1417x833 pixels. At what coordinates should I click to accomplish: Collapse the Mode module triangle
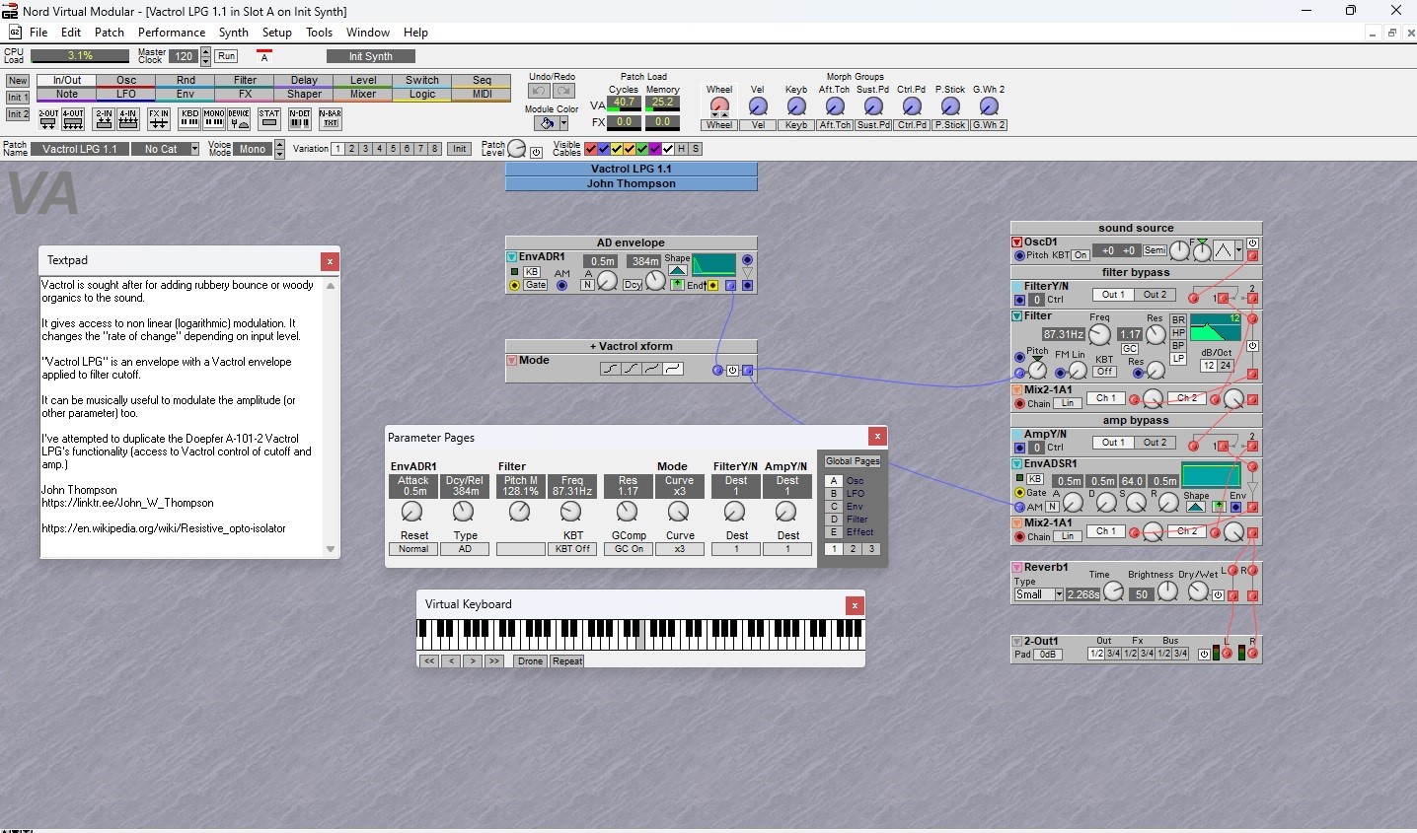tap(512, 361)
